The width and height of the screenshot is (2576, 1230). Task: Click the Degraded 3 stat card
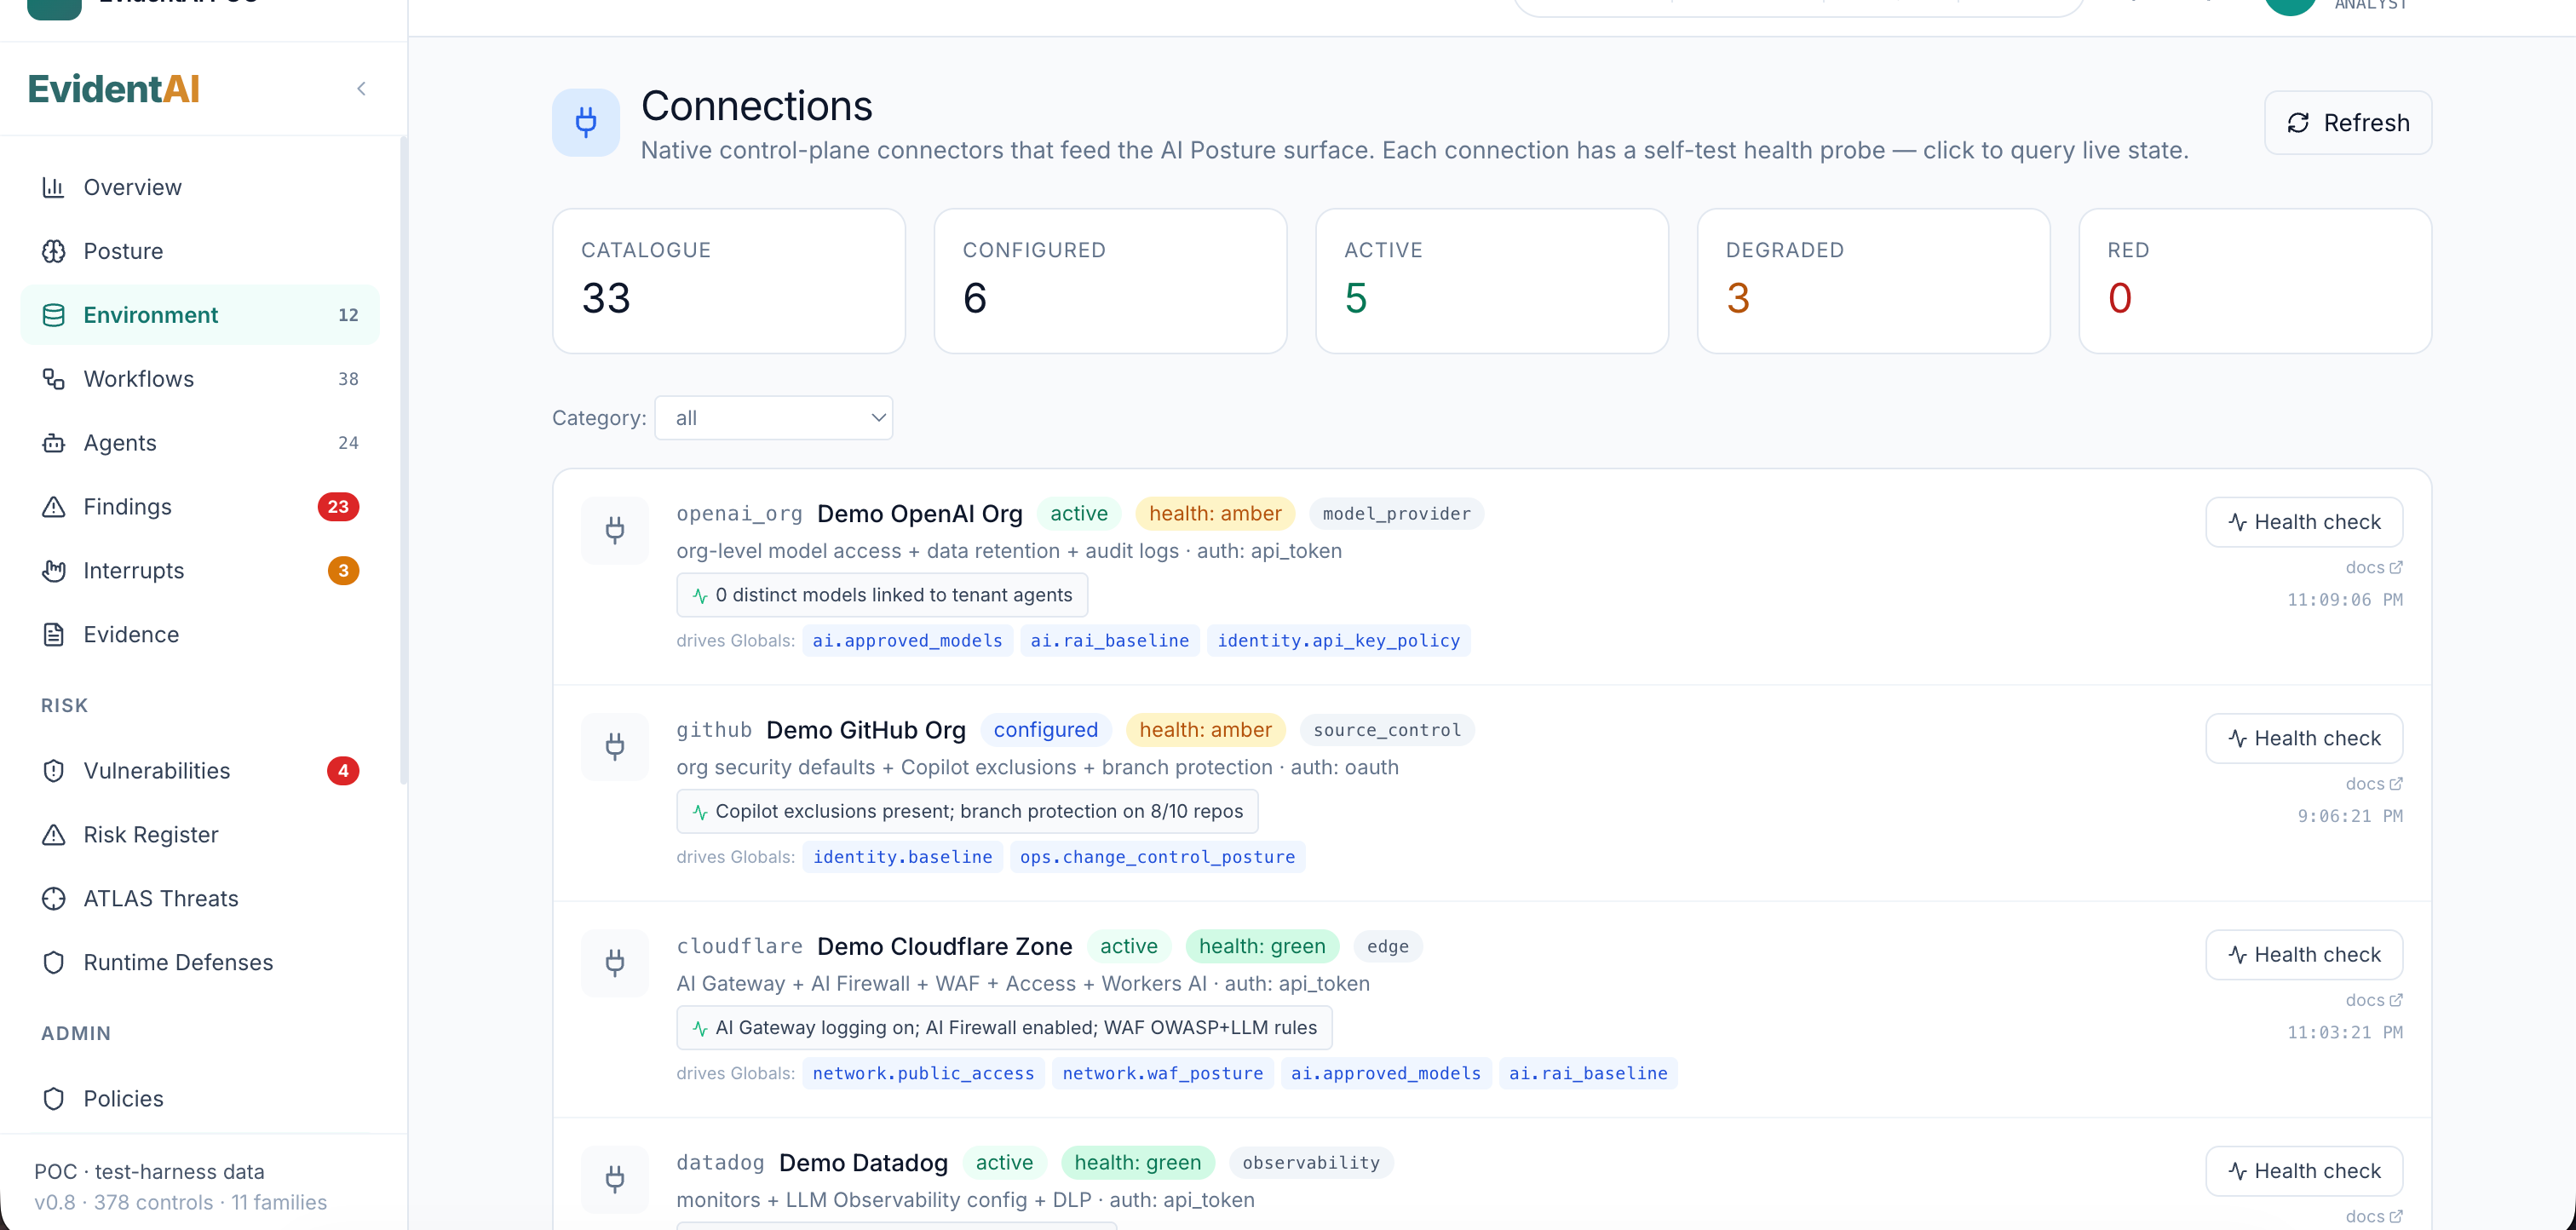tap(1874, 281)
